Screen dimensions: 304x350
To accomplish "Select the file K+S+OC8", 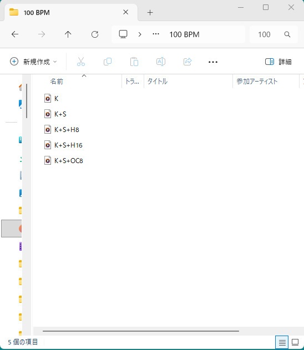I will (x=69, y=161).
